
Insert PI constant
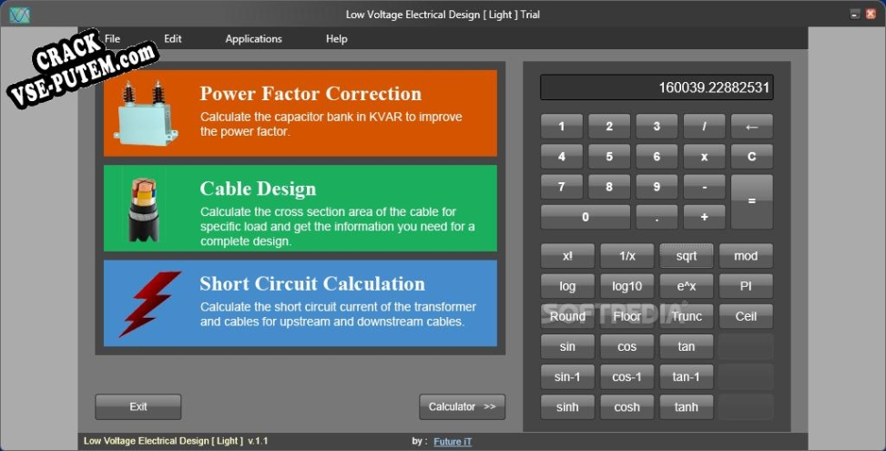746,286
